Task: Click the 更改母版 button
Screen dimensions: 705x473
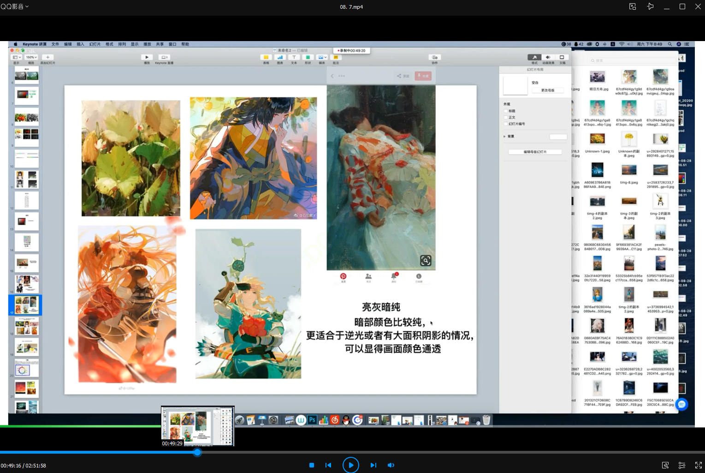Action: (547, 90)
